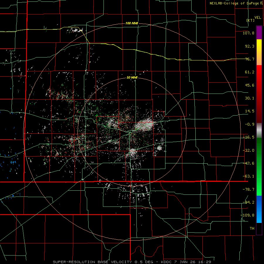Click the Super-Resolution Base Velocity caption at bottom
This screenshot has height=264, width=264.
(x=132, y=262)
